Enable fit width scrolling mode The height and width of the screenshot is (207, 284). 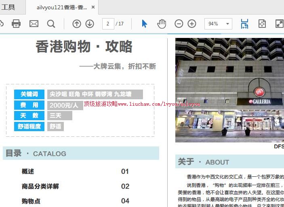pyautogui.click(x=244, y=24)
